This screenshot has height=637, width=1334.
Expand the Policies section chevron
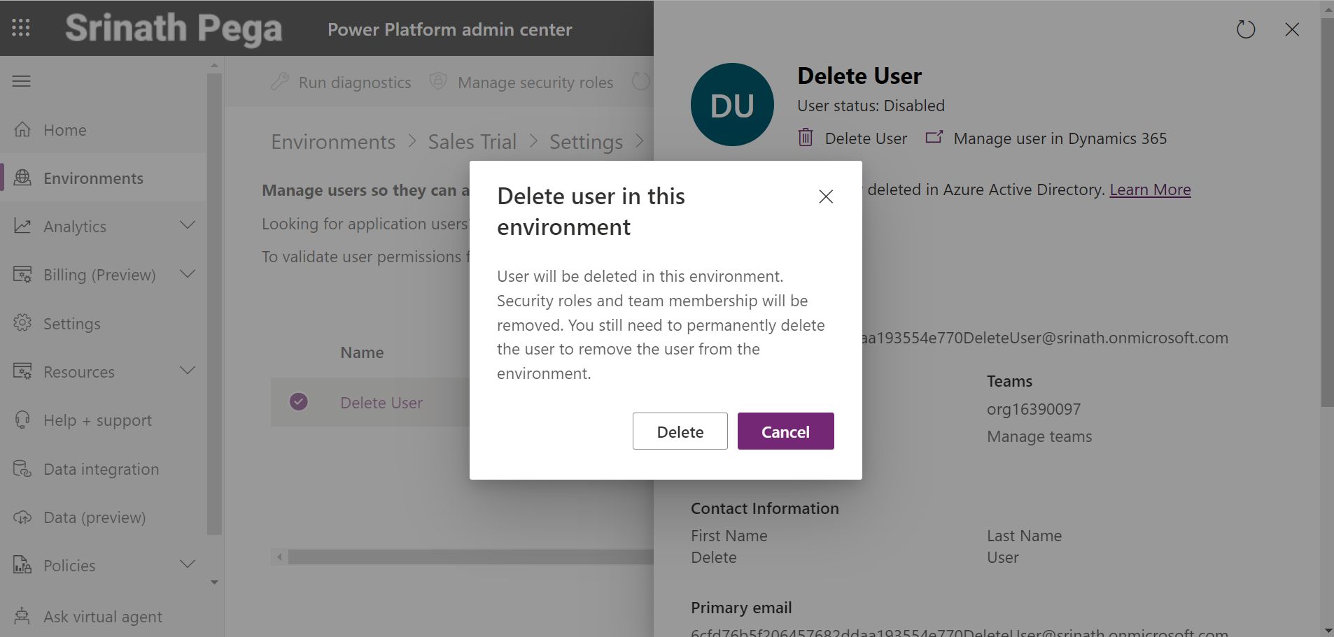(x=187, y=564)
